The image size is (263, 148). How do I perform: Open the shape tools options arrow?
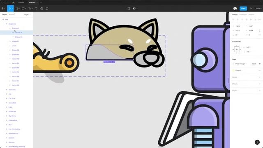(25, 9)
